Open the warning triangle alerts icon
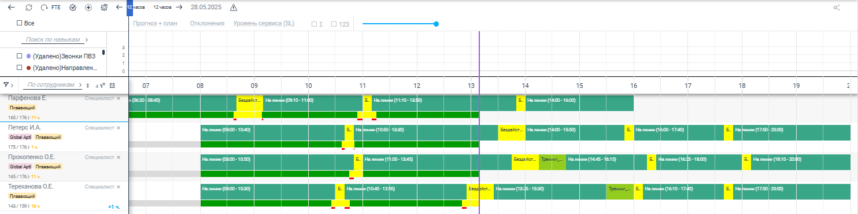The image size is (858, 214). (x=233, y=8)
